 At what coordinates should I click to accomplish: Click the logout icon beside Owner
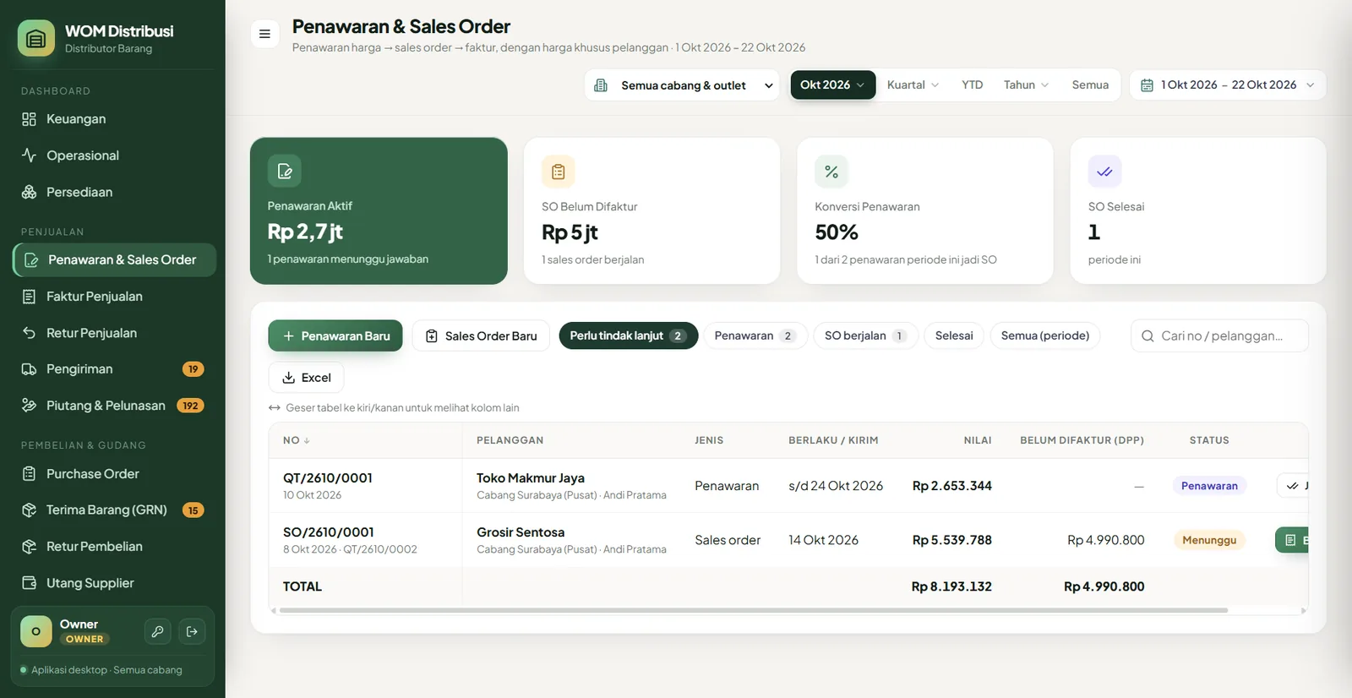pos(192,631)
